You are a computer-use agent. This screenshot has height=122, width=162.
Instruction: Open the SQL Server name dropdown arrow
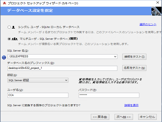[x=115, y=56]
